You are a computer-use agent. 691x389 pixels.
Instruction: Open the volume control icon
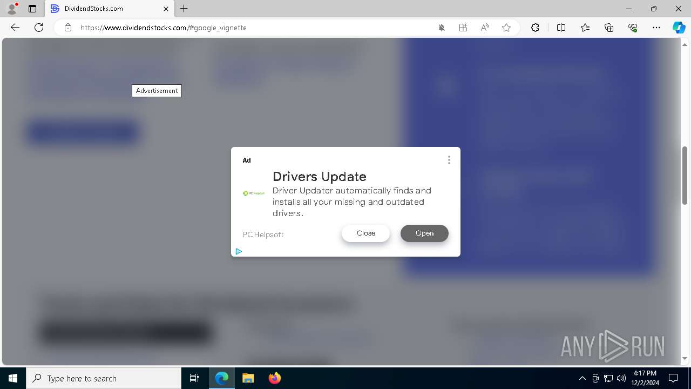(x=621, y=378)
